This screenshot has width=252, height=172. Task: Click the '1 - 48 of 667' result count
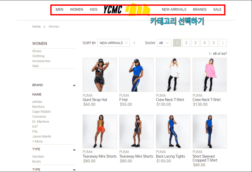click(218, 54)
